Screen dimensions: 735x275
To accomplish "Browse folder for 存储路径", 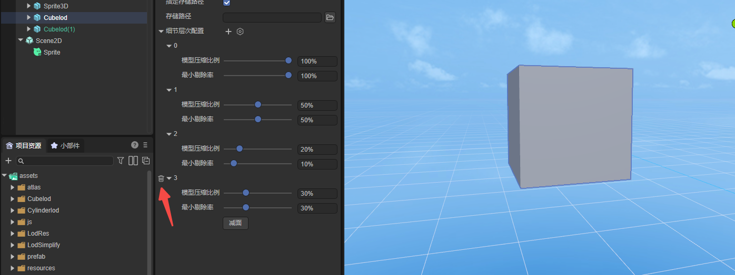I will [x=330, y=17].
